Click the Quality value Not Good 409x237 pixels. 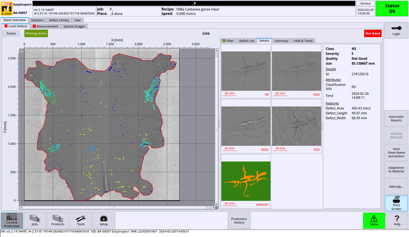click(x=359, y=58)
